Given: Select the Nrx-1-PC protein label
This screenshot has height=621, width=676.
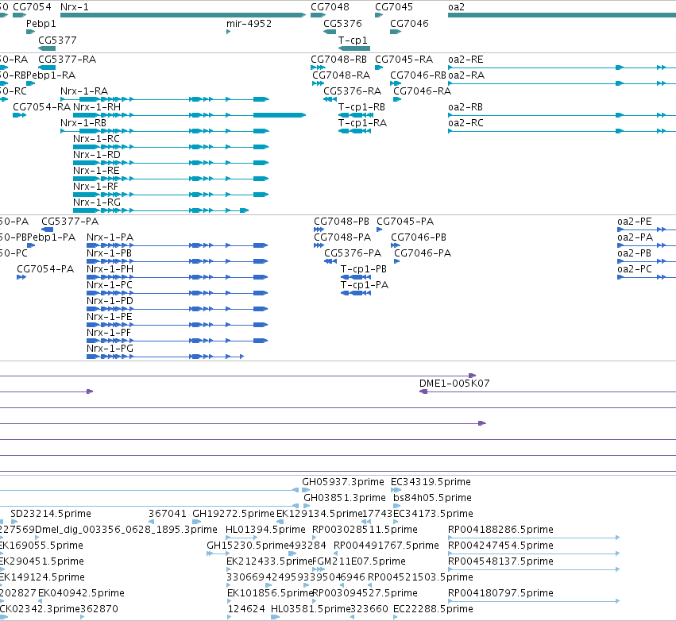Looking at the screenshot, I should point(110,285).
